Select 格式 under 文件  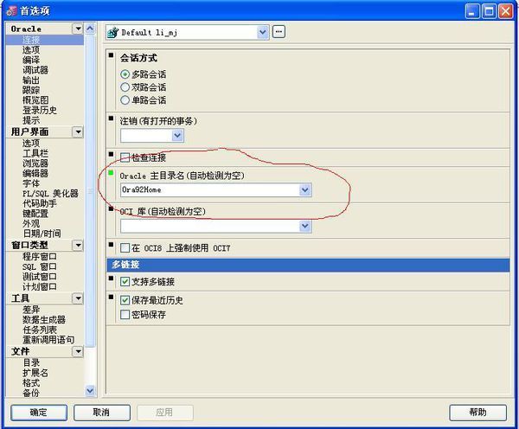(x=31, y=383)
